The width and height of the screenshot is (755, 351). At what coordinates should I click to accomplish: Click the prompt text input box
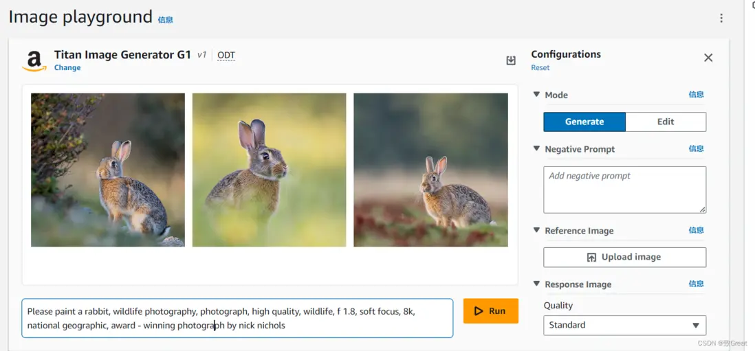click(x=237, y=318)
